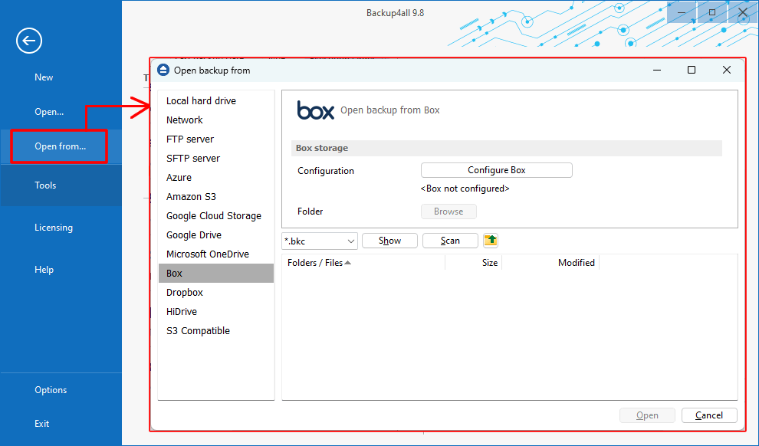
Task: Click the Configure Box button
Action: (496, 170)
